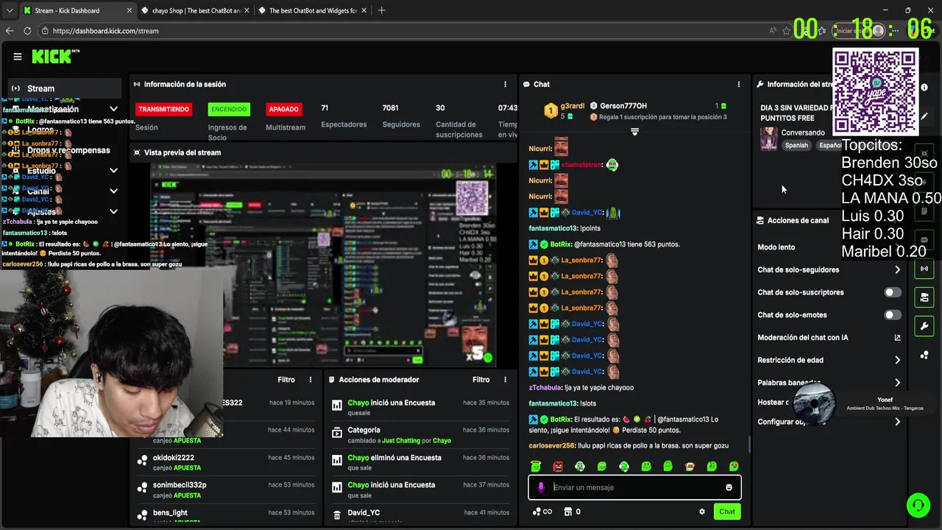Open rewards panel three-dot menu beside Filtro
This screenshot has height=530, width=942.
tap(311, 380)
